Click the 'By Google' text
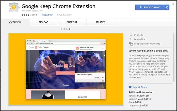The image size is (177, 111). [139, 35]
